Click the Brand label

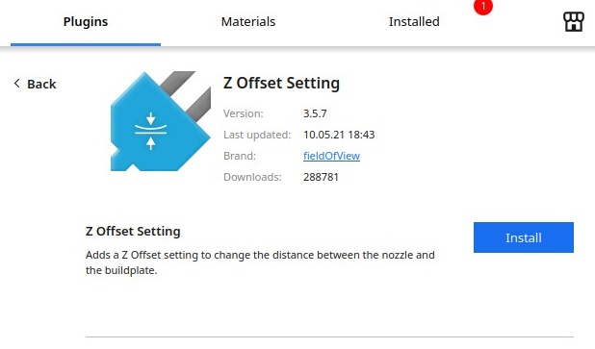(240, 156)
